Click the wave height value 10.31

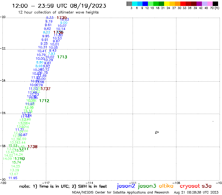pos(43,47)
